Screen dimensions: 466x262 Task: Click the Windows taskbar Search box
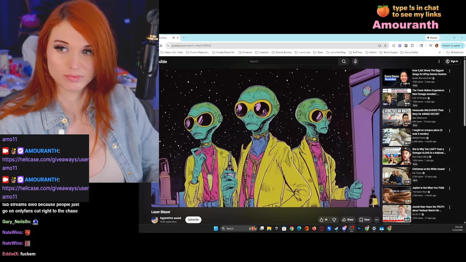pos(239,229)
